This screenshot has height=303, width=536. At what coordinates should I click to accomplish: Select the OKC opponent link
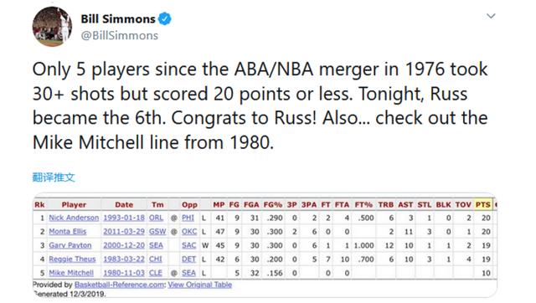tap(189, 232)
